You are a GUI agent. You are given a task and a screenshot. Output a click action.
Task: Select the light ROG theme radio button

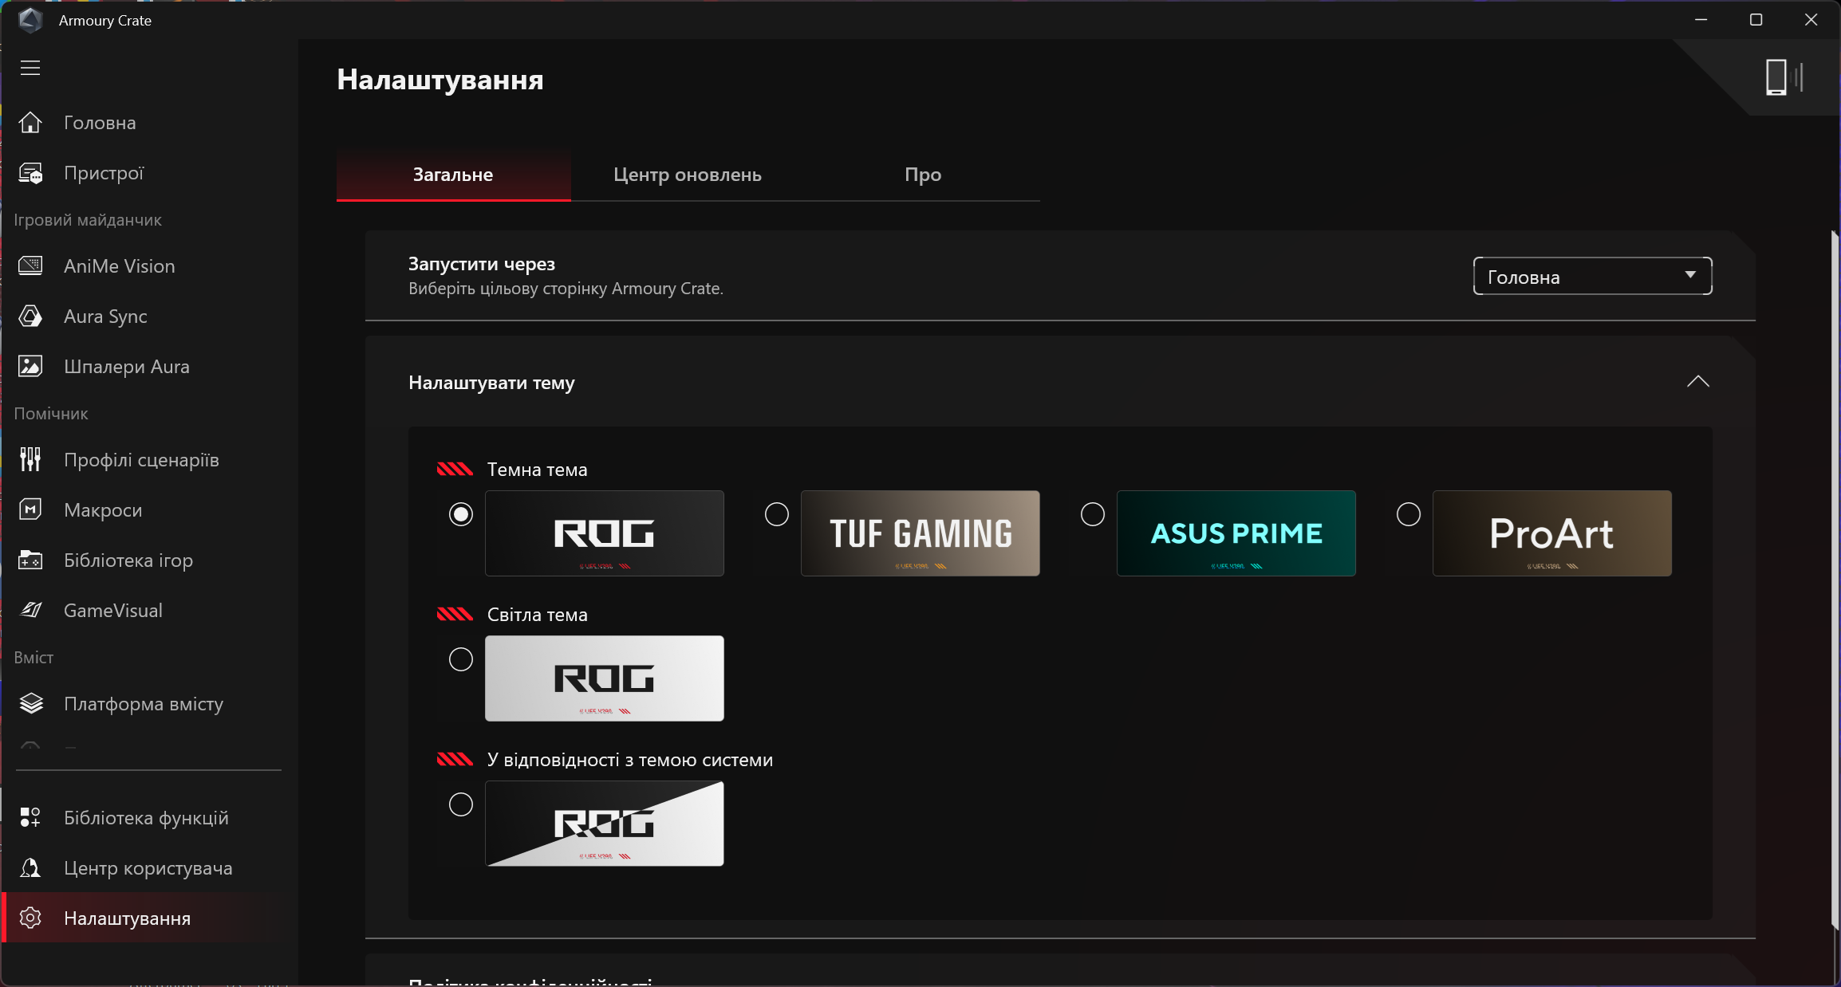460,659
